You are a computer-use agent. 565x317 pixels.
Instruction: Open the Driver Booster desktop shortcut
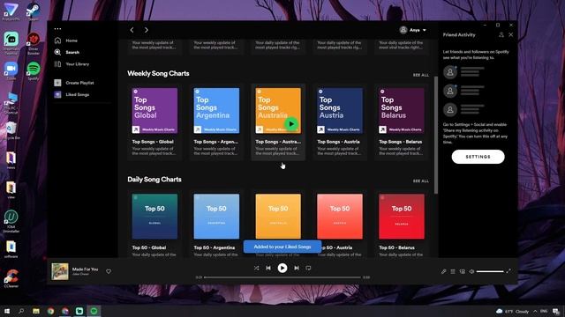(34, 43)
